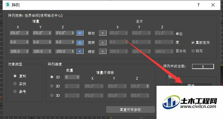Click spinner arrows of incremental scale Z
Viewport: 223px width, 119px height.
[x=73, y=51]
